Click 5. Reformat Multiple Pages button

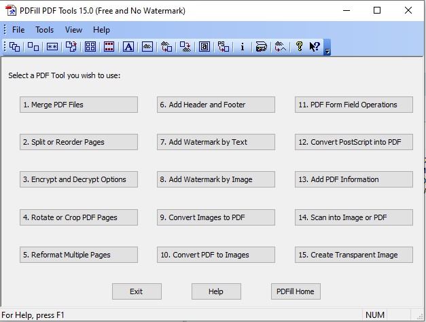pyautogui.click(x=79, y=255)
